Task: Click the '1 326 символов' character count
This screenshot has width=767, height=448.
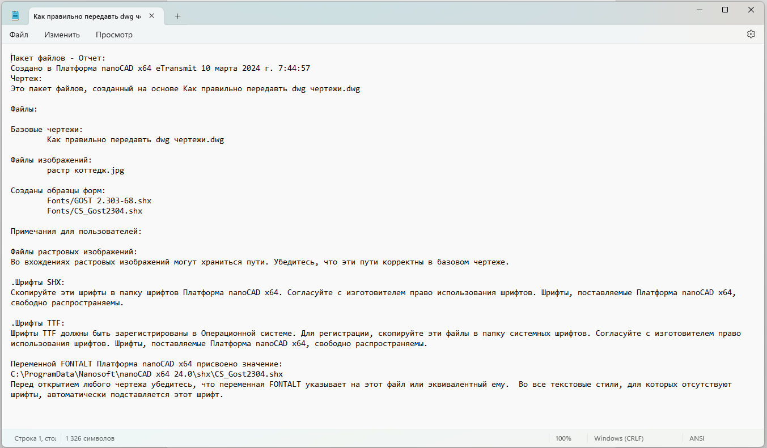Action: (x=90, y=438)
